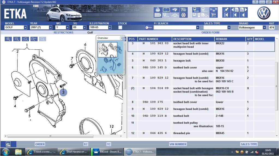
Task: Click the illustration horizontal scrollbar
Action: (50, 136)
